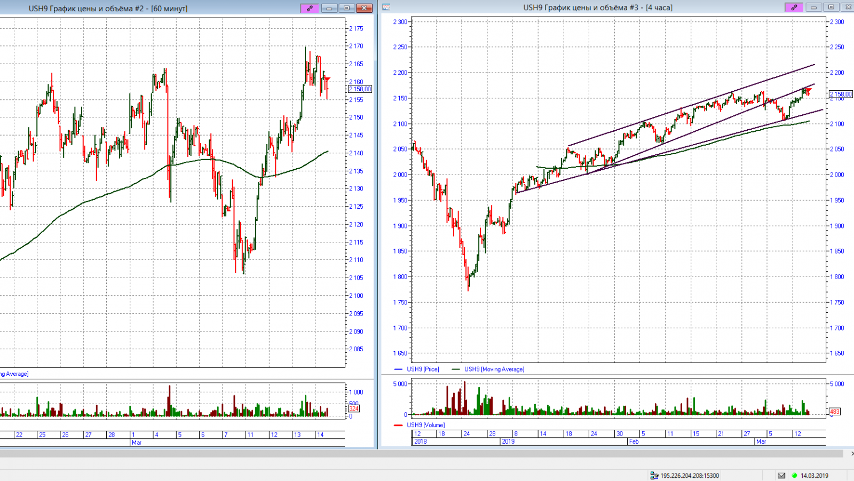This screenshot has width=854, height=481.
Task: Maximize the 4-hour chart window
Action: pyautogui.click(x=831, y=7)
